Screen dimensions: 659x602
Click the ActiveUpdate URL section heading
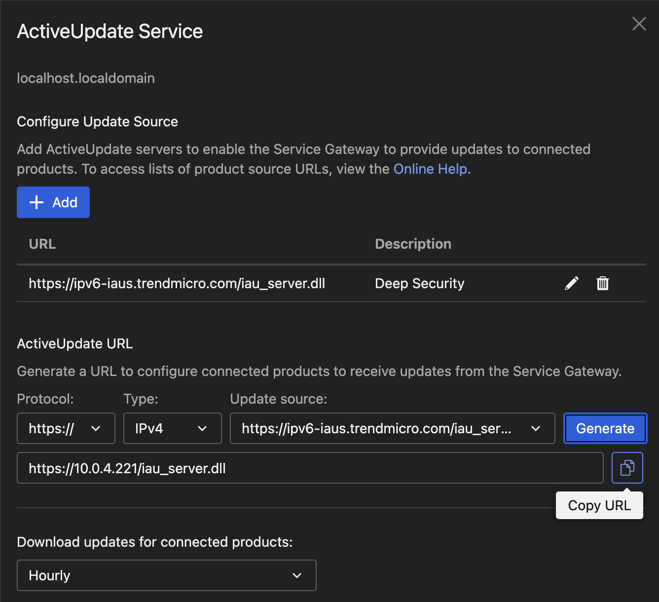(x=75, y=343)
